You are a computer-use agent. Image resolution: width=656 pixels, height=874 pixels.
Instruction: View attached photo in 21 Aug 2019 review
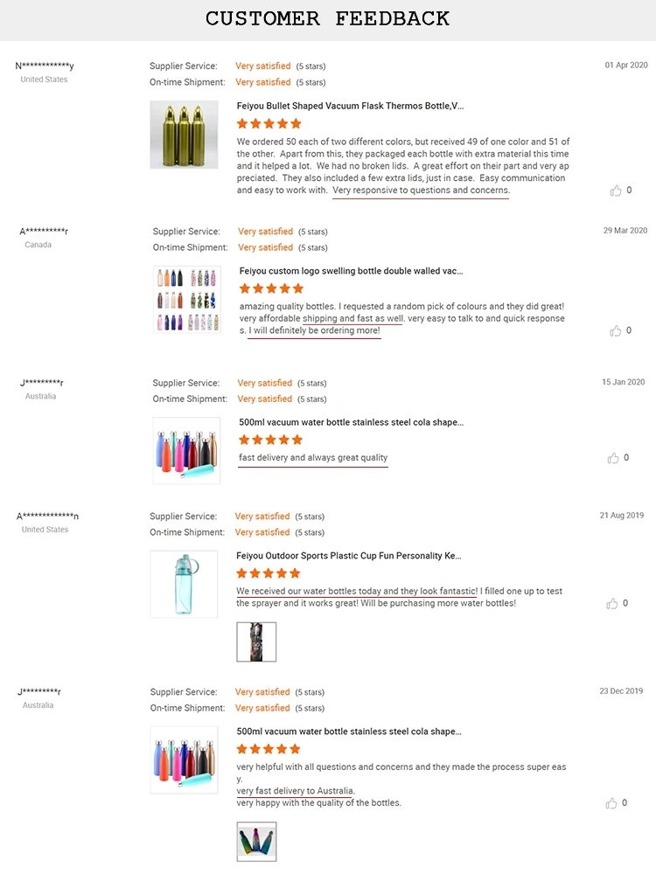pyautogui.click(x=256, y=642)
